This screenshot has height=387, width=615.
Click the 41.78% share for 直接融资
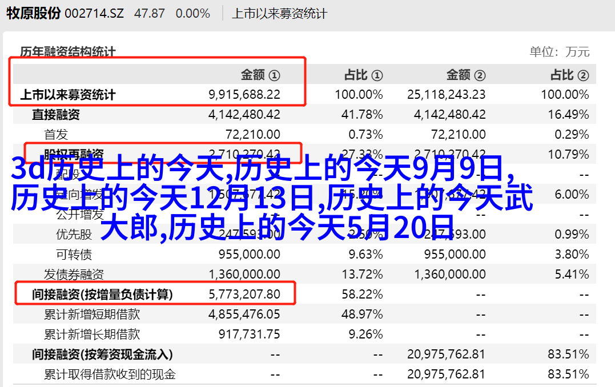pyautogui.click(x=362, y=115)
